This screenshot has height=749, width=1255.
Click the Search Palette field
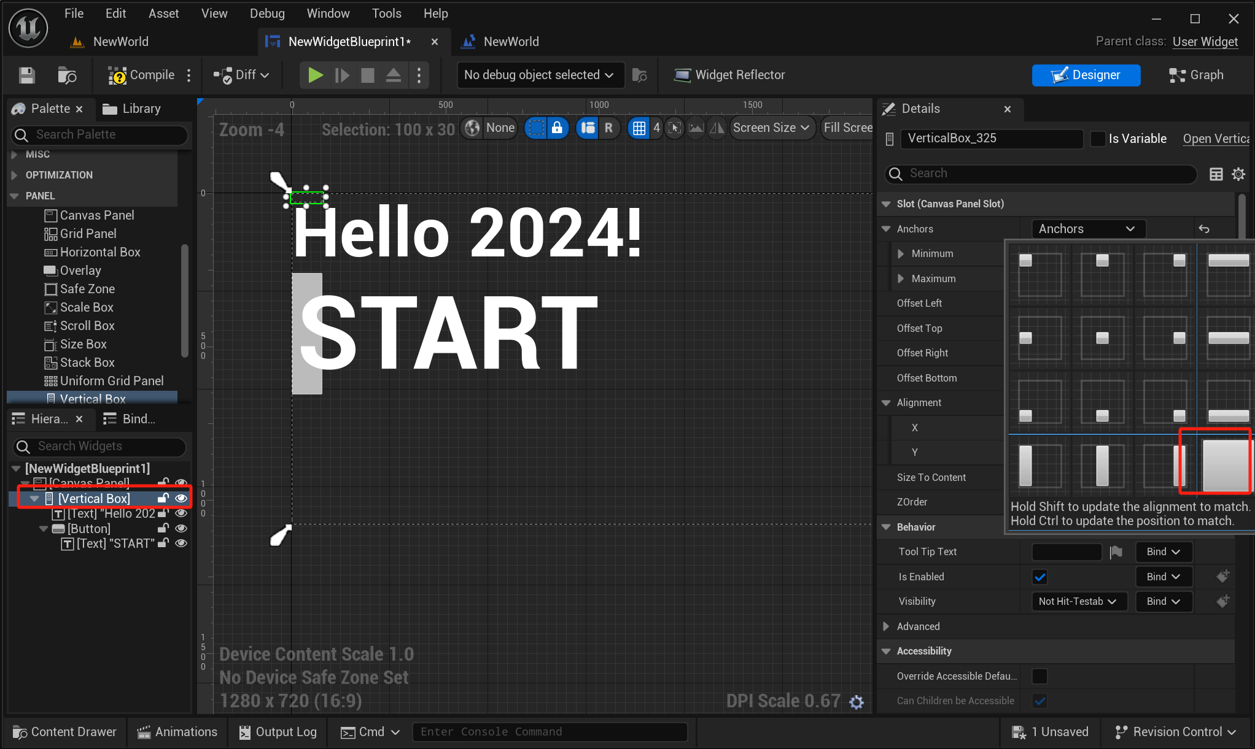pos(99,135)
